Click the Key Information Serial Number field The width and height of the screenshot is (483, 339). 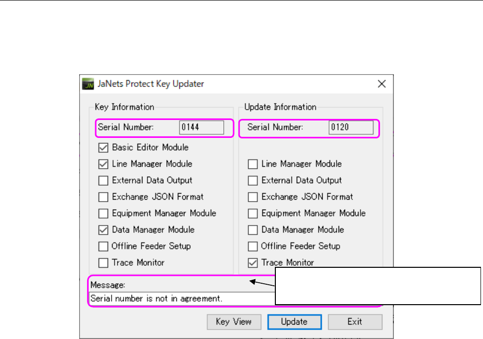pos(202,127)
